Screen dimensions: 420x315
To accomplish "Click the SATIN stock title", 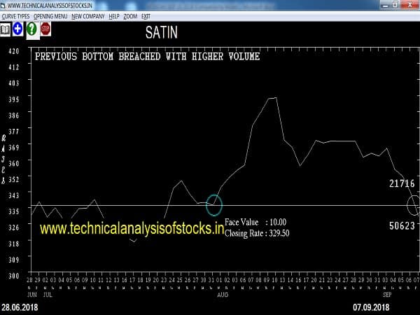I will [x=161, y=33].
